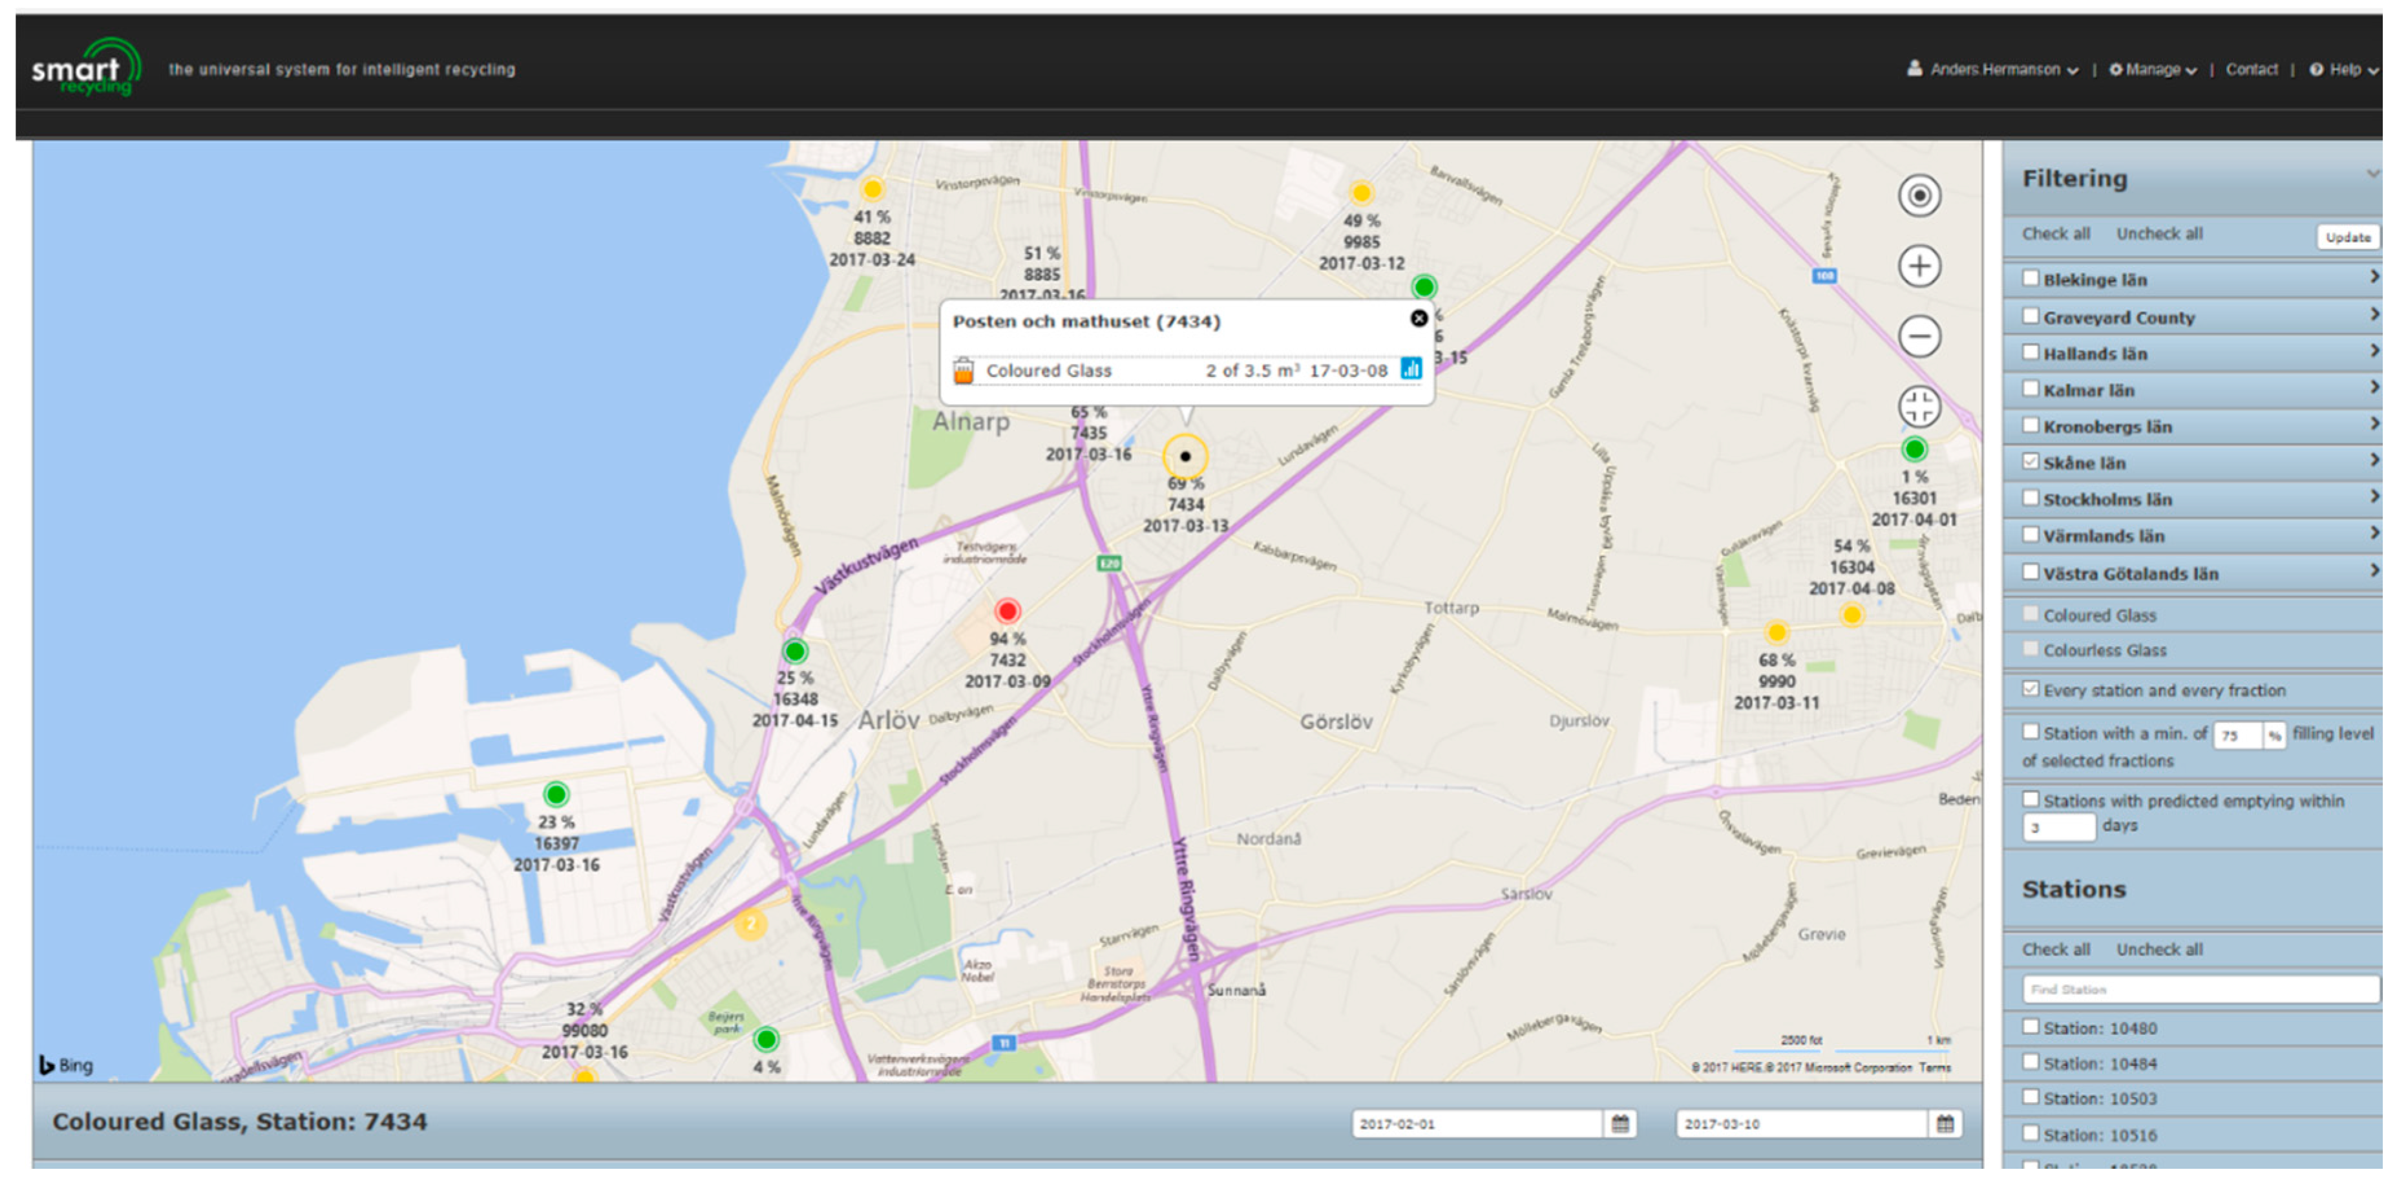
Task: Open the chart icon in Coloured Glass popup
Action: 1411,370
